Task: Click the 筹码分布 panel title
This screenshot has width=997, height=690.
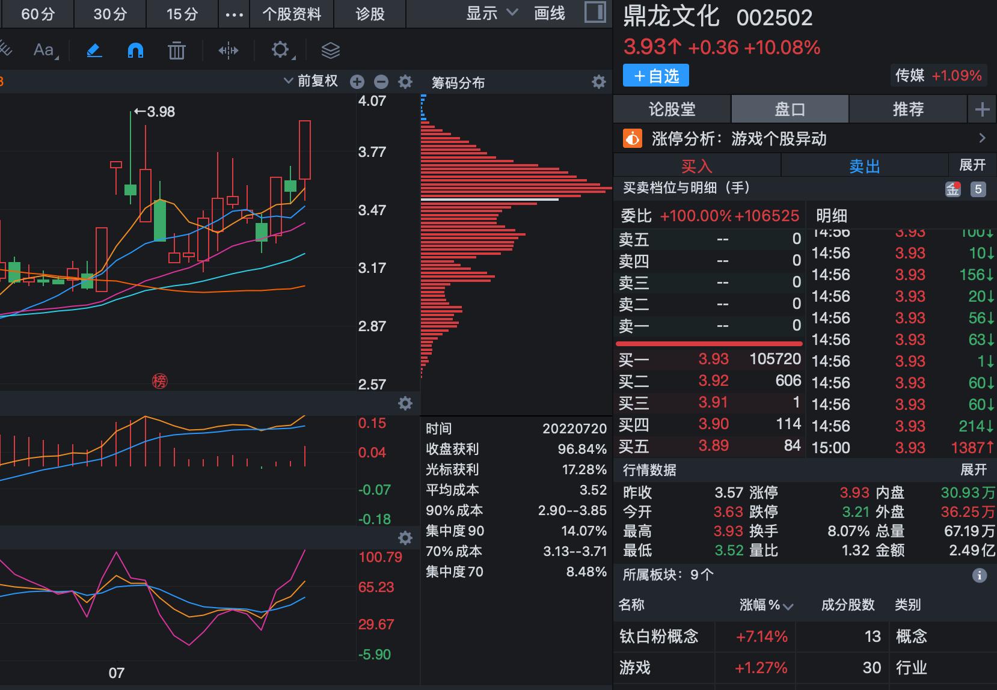Action: (x=458, y=83)
